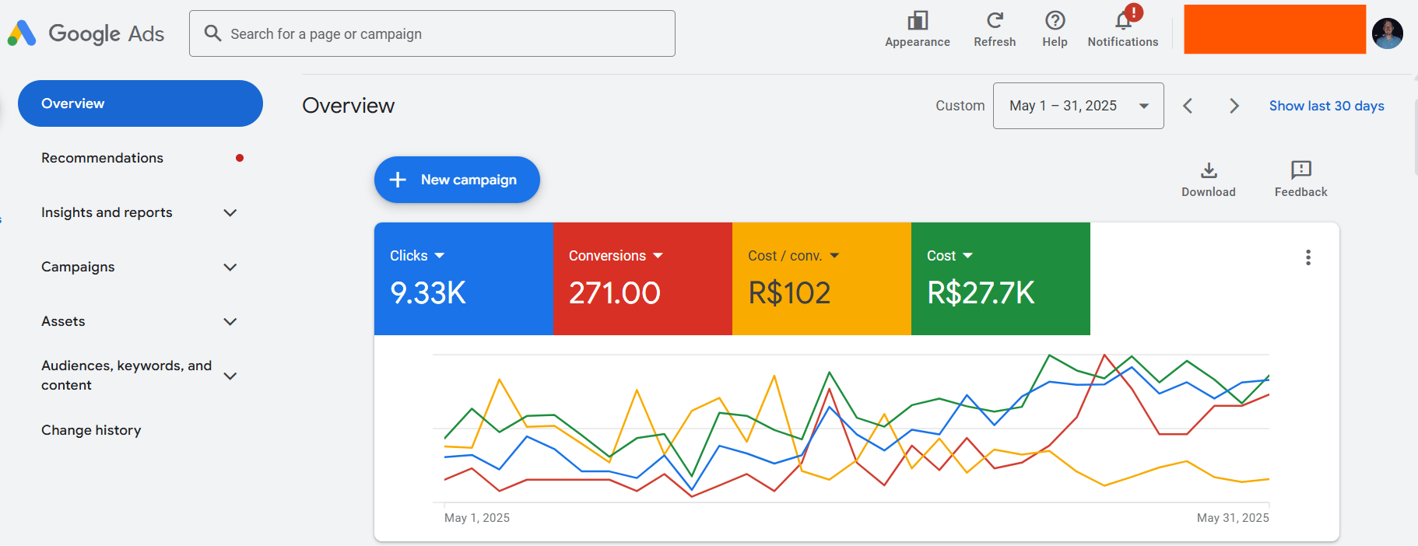
Task: Click the campaign search field
Action: (432, 33)
